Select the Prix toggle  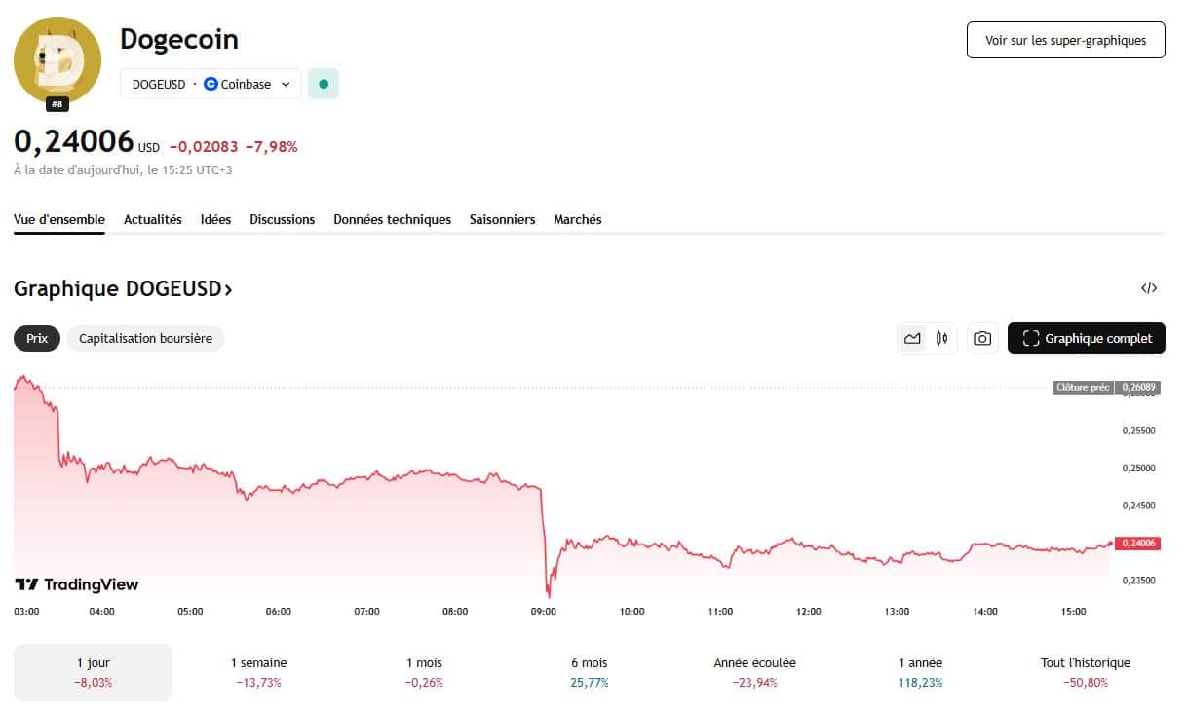37,338
